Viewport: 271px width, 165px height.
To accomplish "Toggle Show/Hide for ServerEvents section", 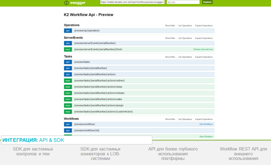I will (x=170, y=38).
